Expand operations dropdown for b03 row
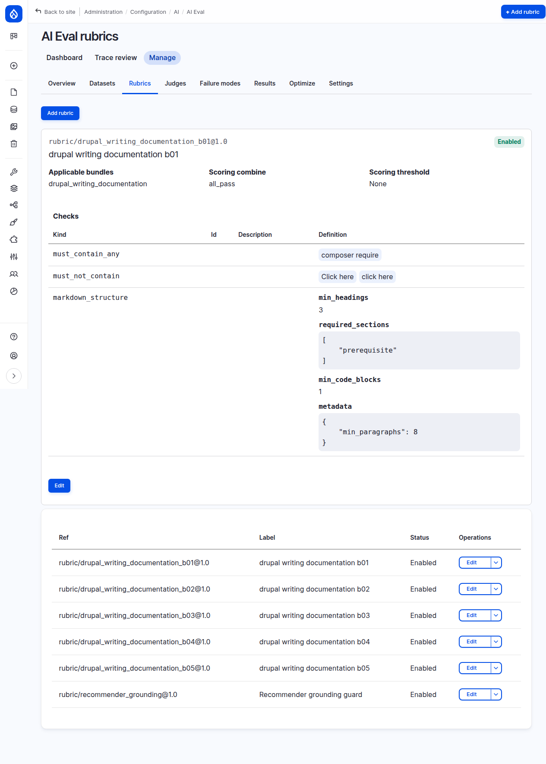This screenshot has width=546, height=764. point(496,615)
